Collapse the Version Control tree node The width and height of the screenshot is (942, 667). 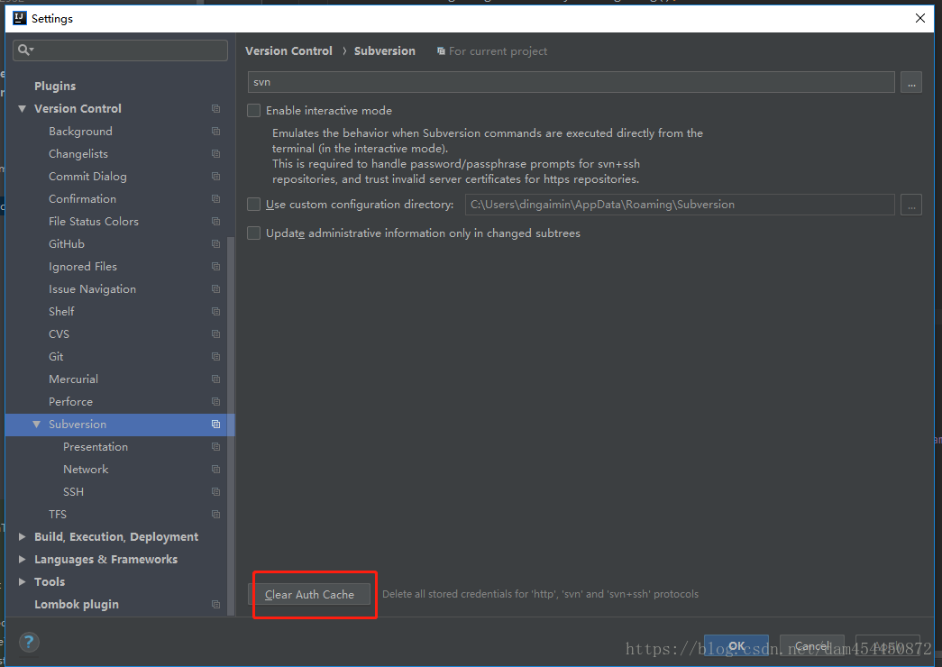coord(23,109)
